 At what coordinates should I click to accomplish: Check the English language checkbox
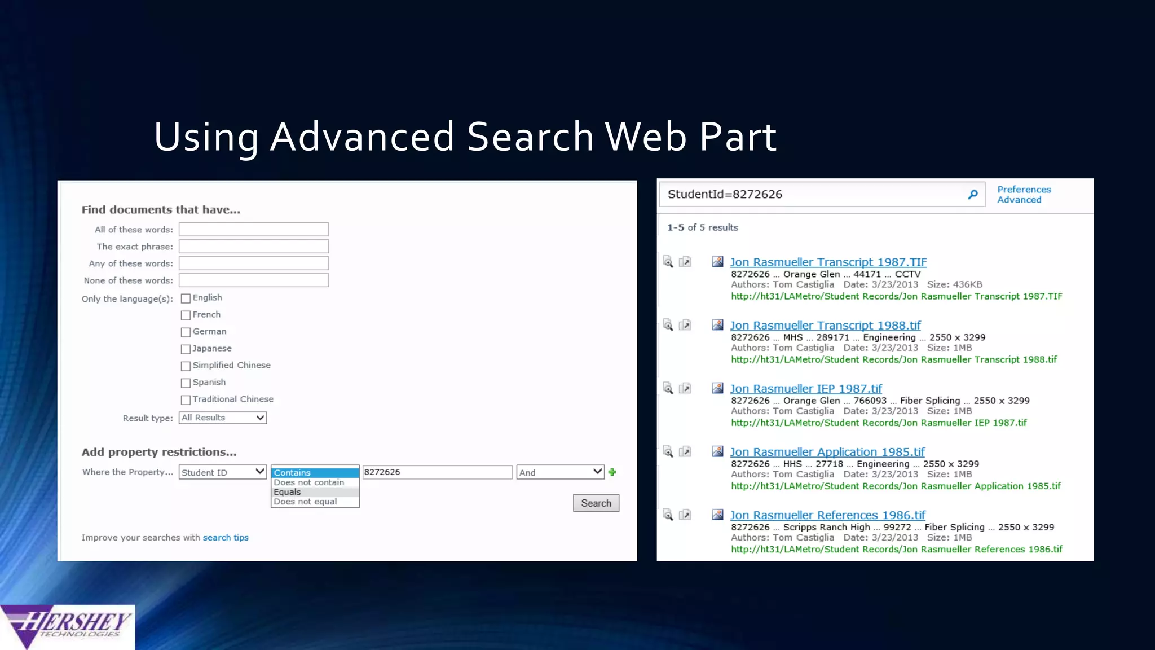[186, 298]
